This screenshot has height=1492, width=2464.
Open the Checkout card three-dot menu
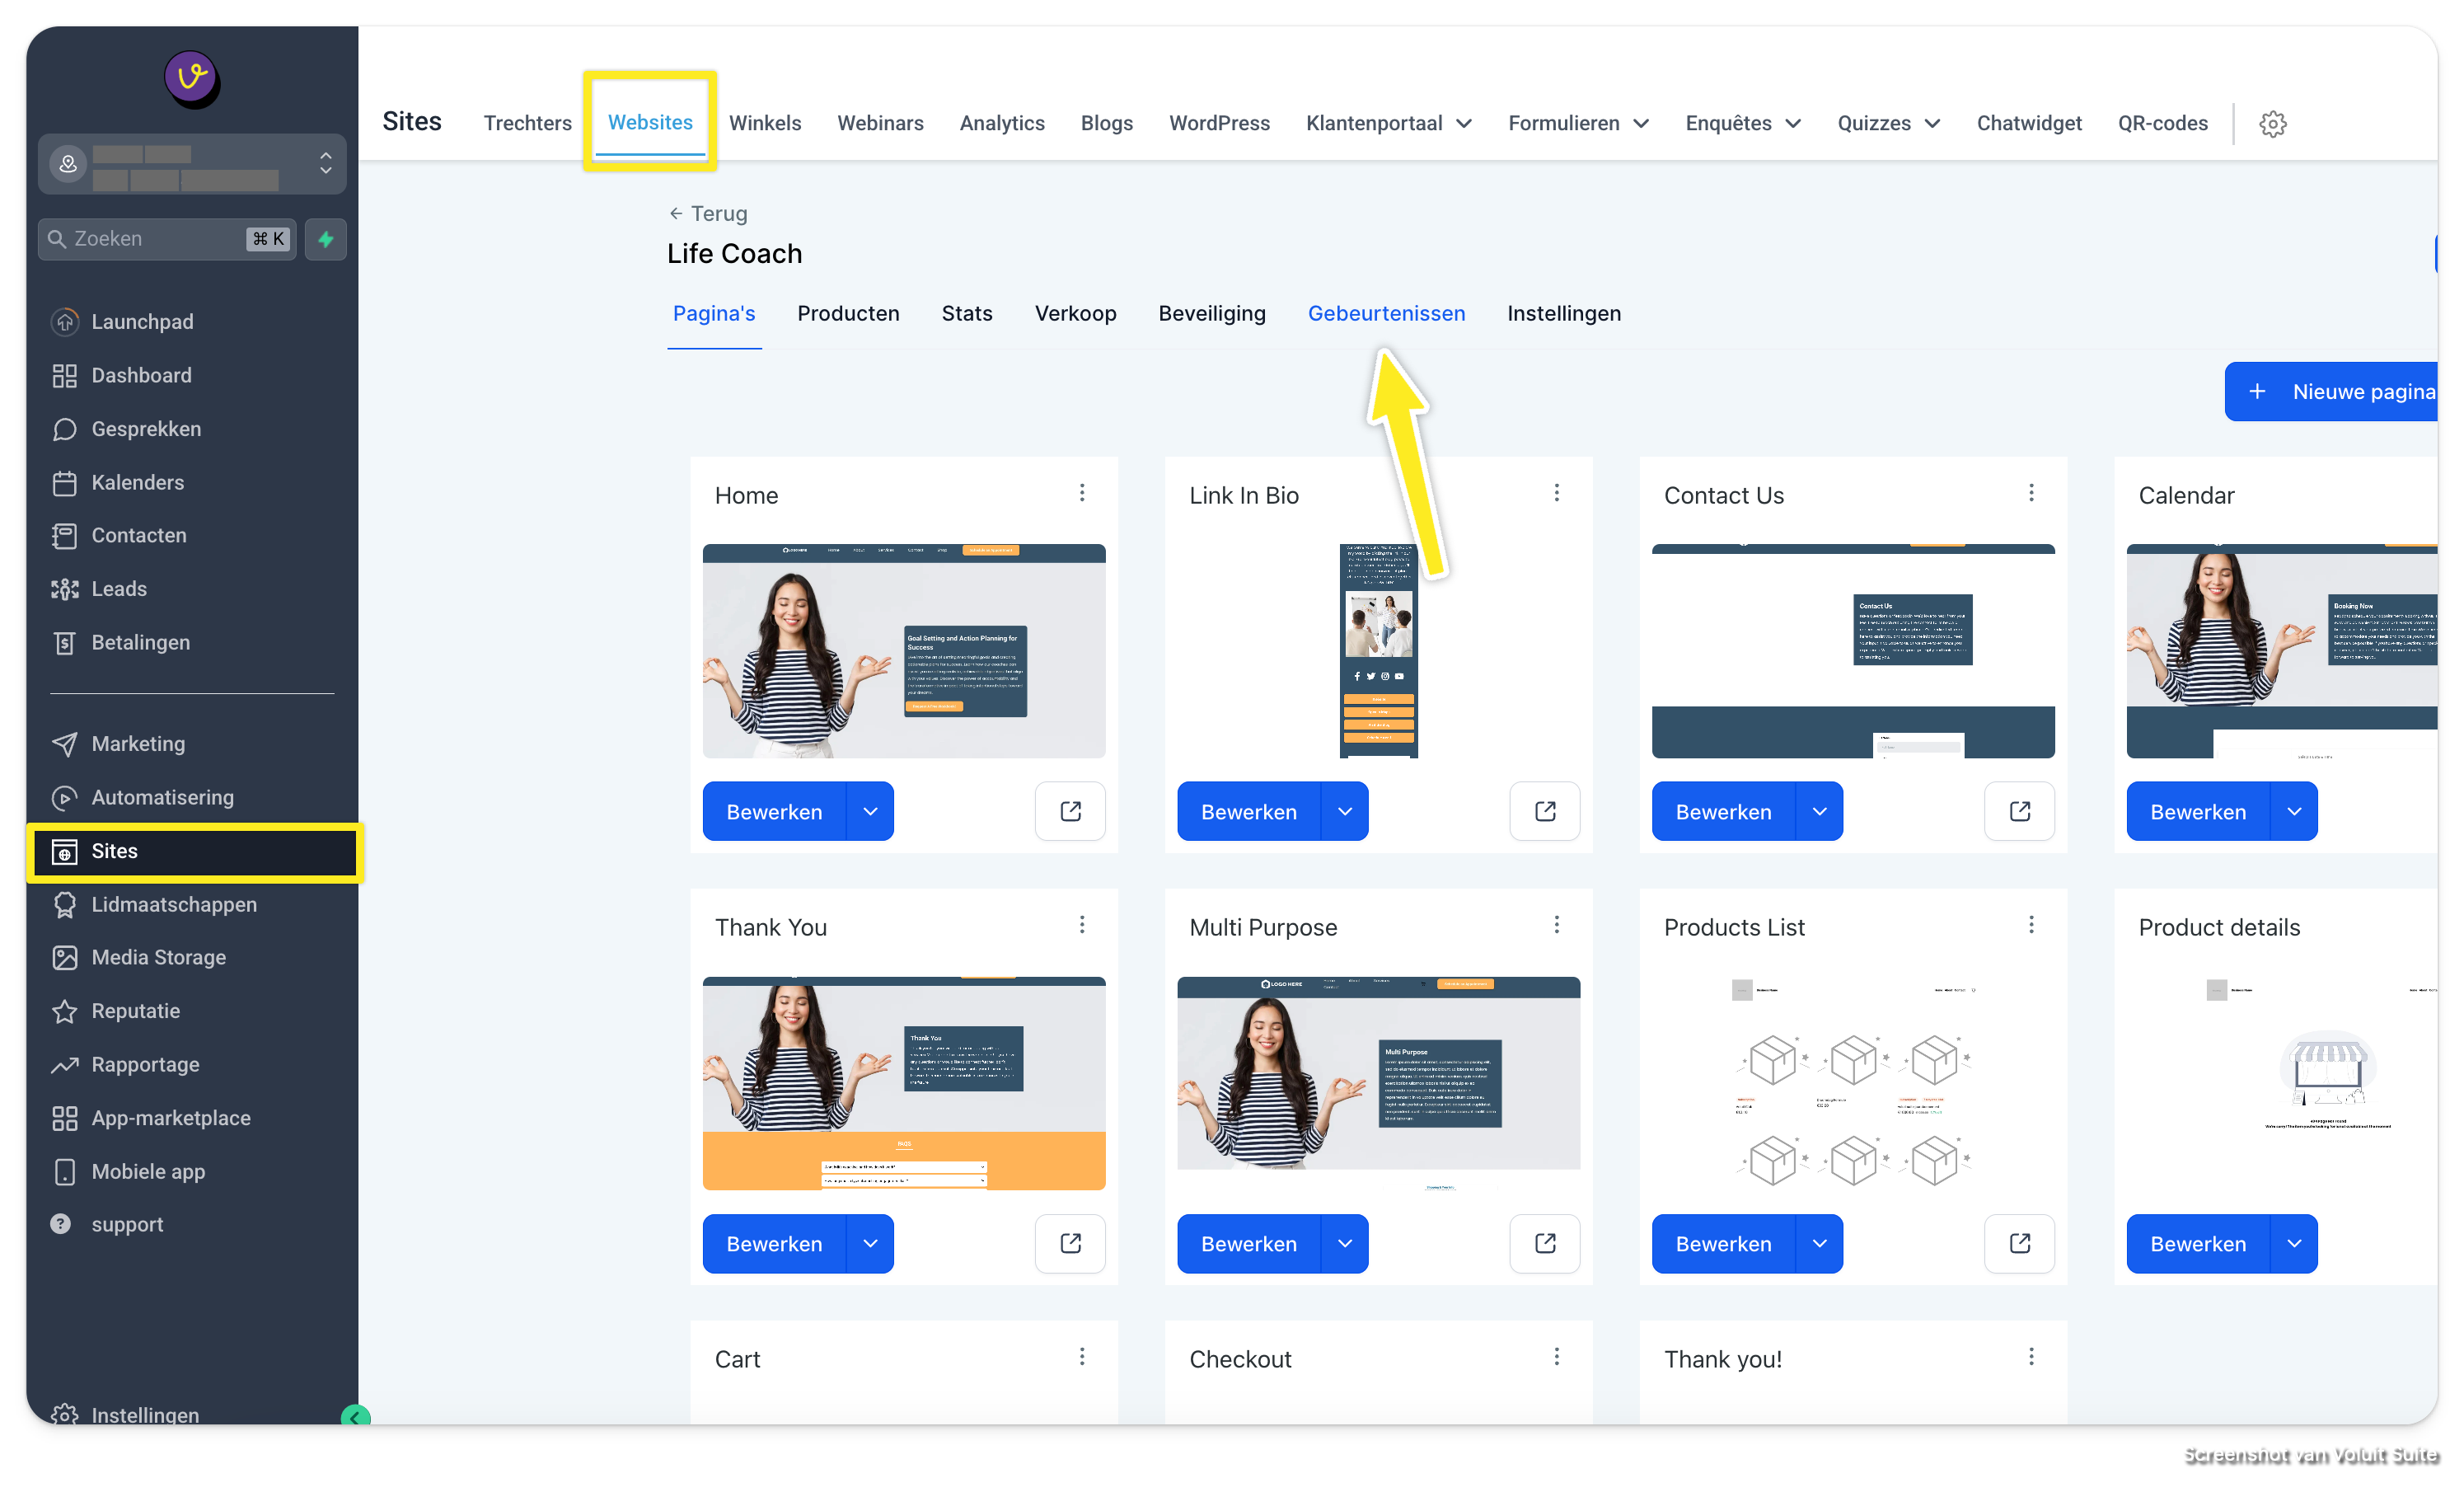[1556, 1357]
